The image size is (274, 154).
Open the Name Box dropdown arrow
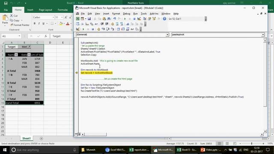point(19,36)
